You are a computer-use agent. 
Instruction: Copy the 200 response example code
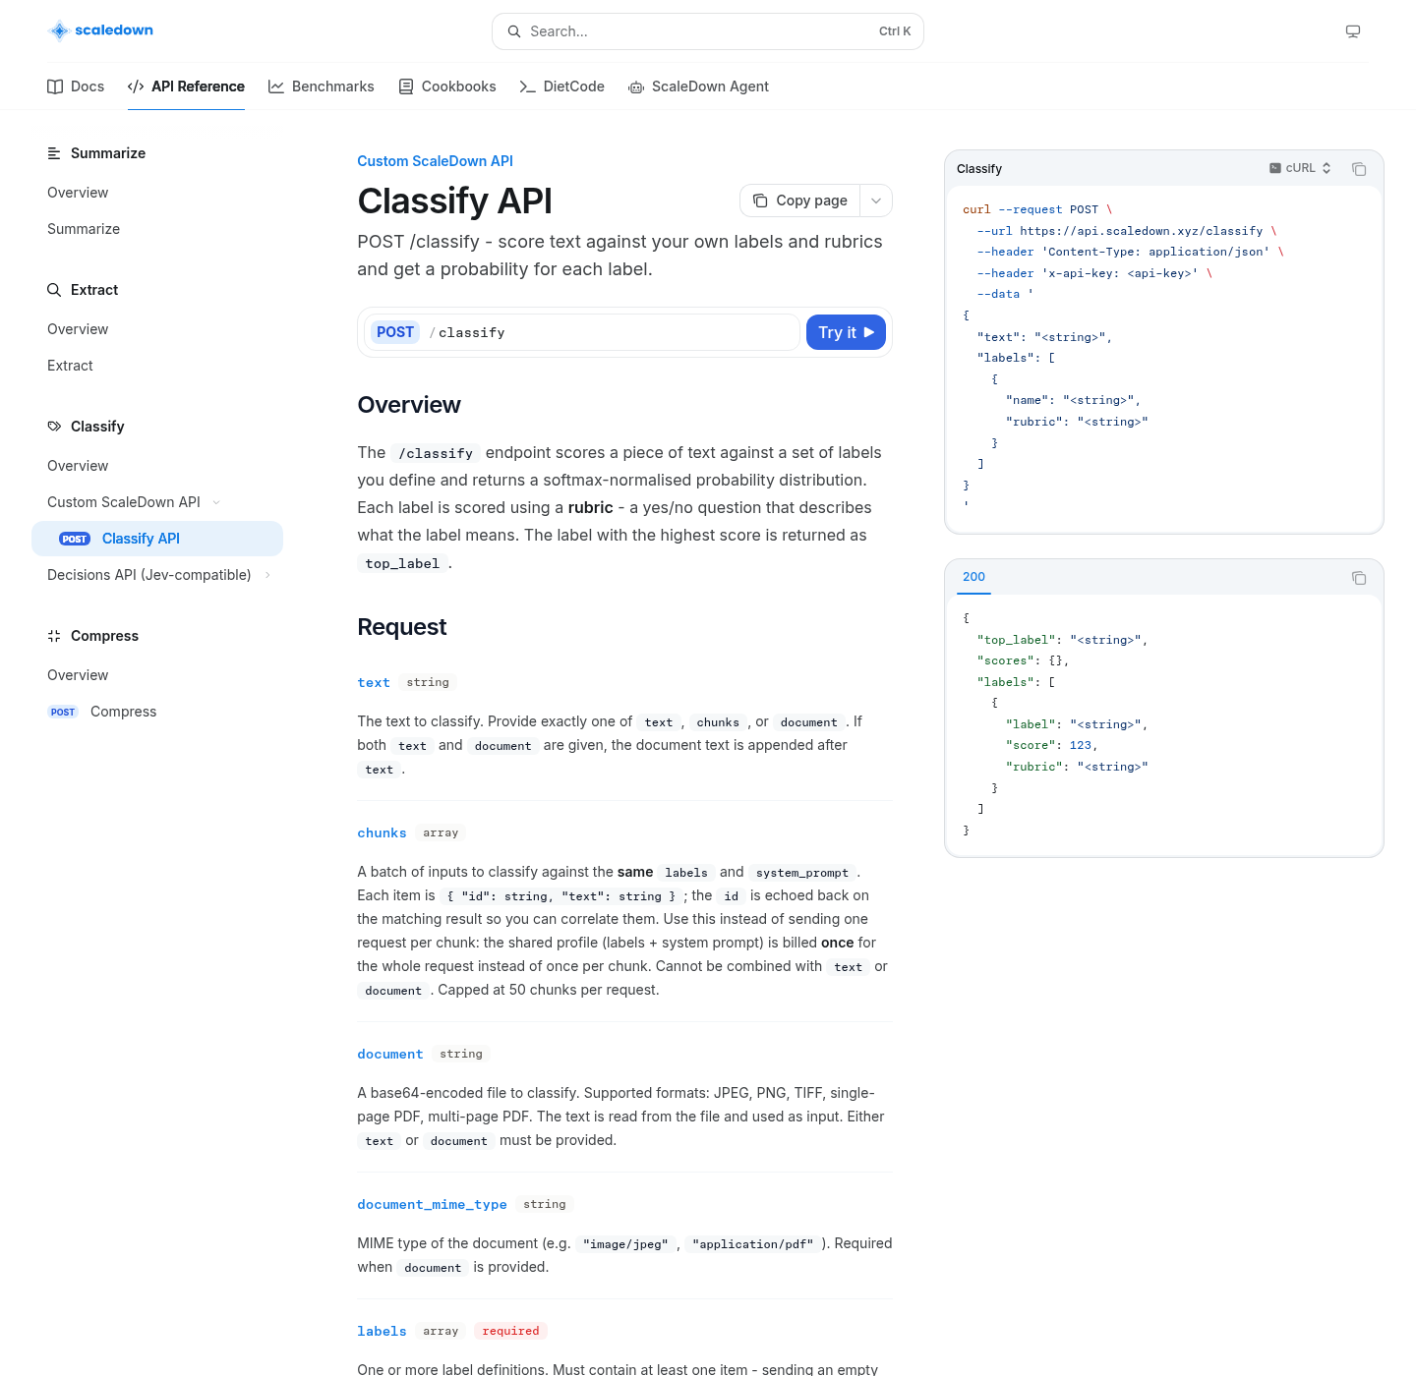coord(1359,578)
